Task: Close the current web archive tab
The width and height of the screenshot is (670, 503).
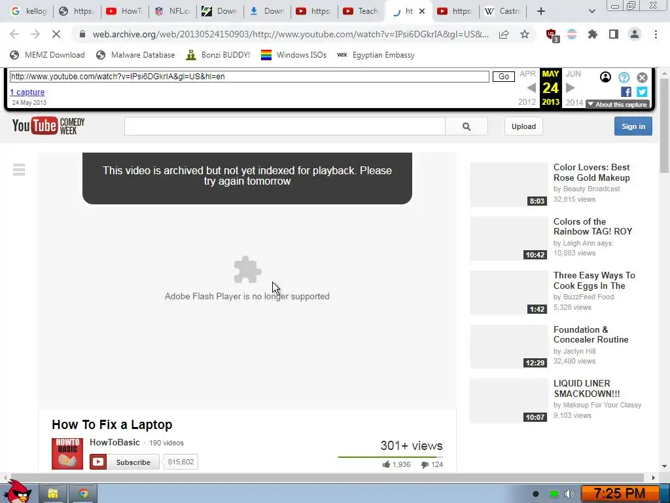Action: [422, 11]
